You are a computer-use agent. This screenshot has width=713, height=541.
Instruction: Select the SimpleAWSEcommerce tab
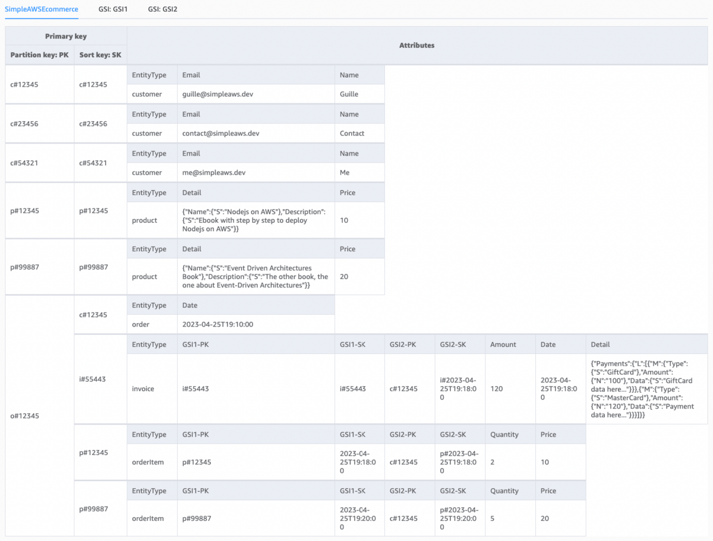42,10
